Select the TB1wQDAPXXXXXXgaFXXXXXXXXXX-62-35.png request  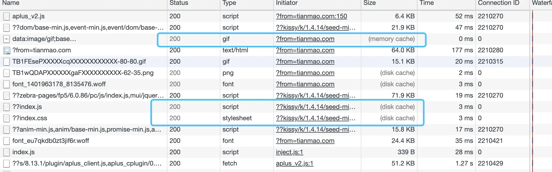(x=83, y=73)
